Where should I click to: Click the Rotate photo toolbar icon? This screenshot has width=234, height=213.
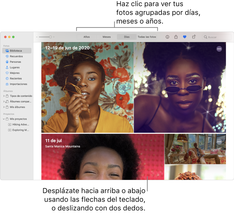pyautogui.click(x=194, y=37)
